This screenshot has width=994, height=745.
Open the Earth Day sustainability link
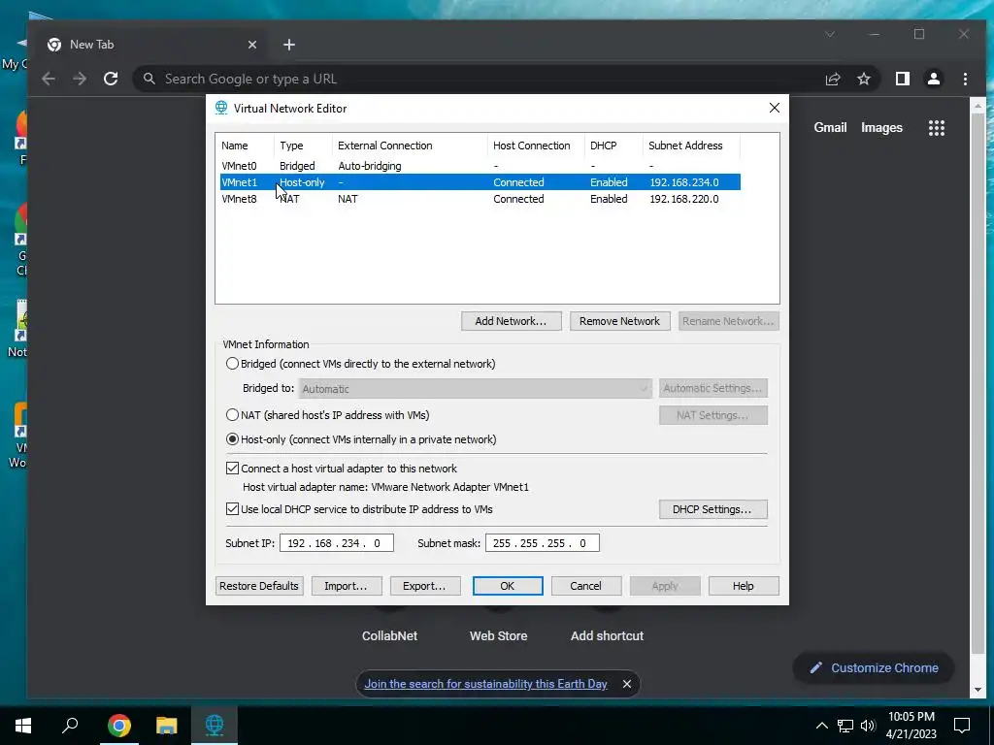point(485,684)
